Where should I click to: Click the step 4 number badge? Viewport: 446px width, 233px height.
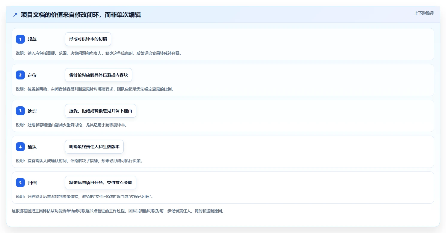(20, 147)
